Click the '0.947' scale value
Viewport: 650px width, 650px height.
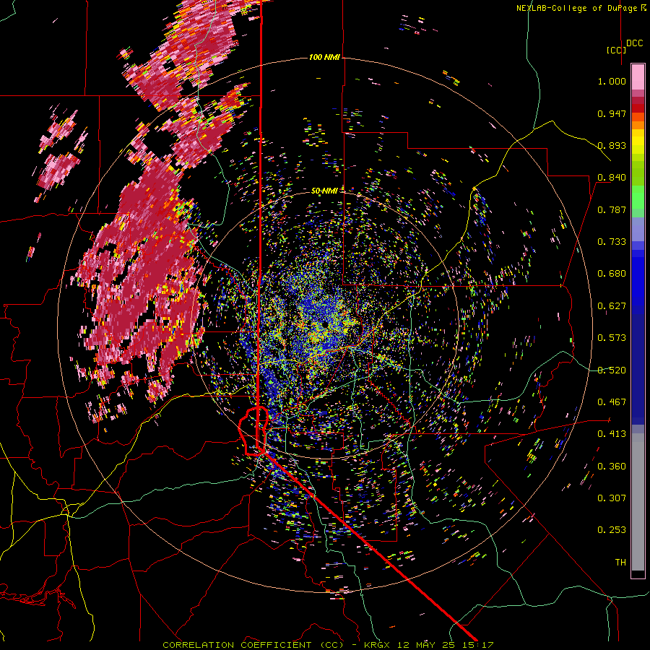click(612, 113)
